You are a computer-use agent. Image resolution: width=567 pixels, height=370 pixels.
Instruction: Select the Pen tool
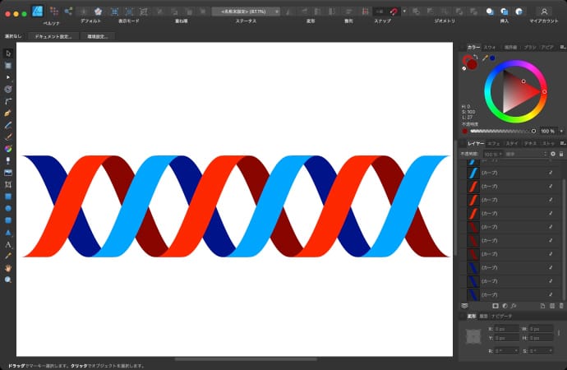(x=8, y=113)
